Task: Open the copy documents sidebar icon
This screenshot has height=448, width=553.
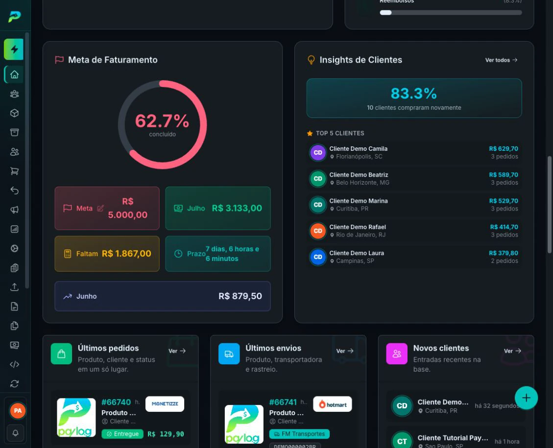Action: (x=15, y=326)
